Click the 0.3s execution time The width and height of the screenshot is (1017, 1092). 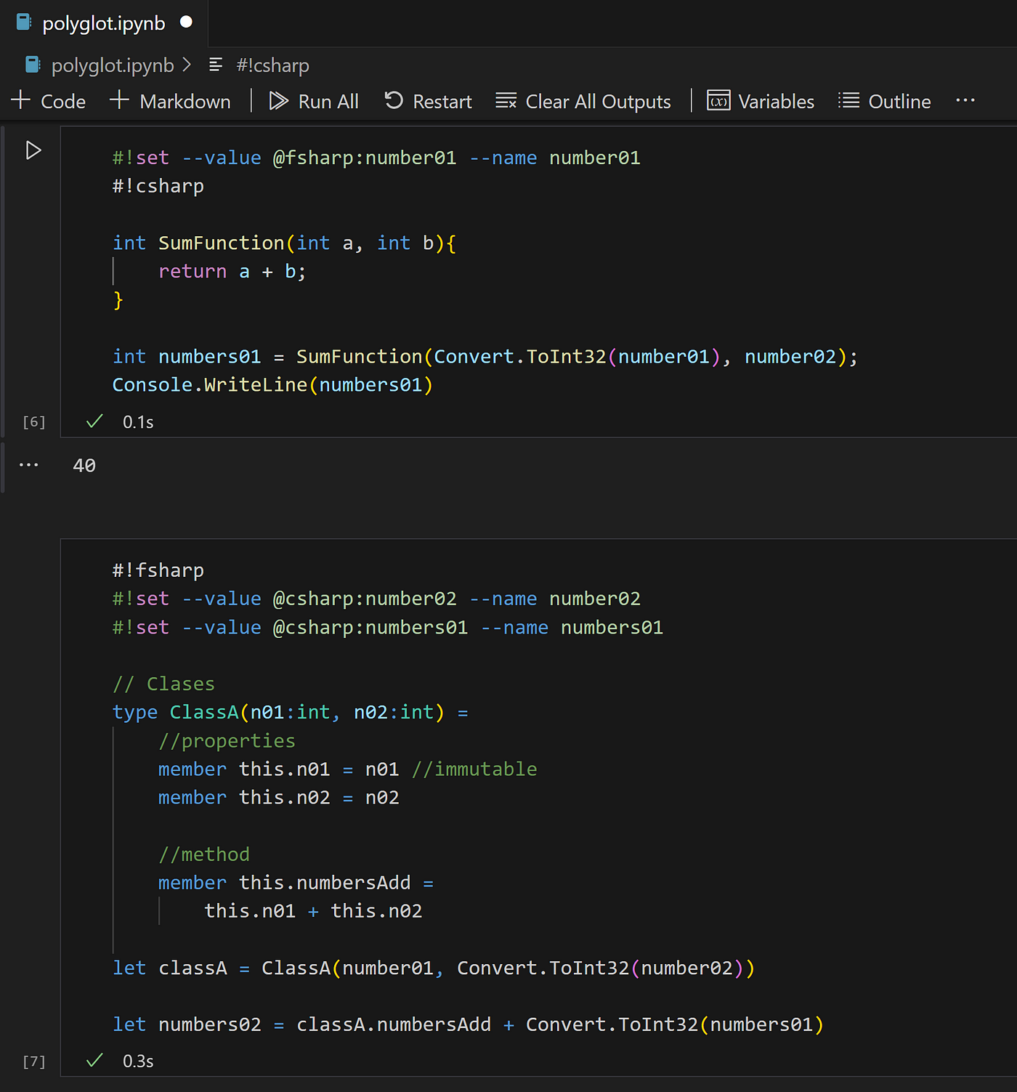pos(138,1061)
